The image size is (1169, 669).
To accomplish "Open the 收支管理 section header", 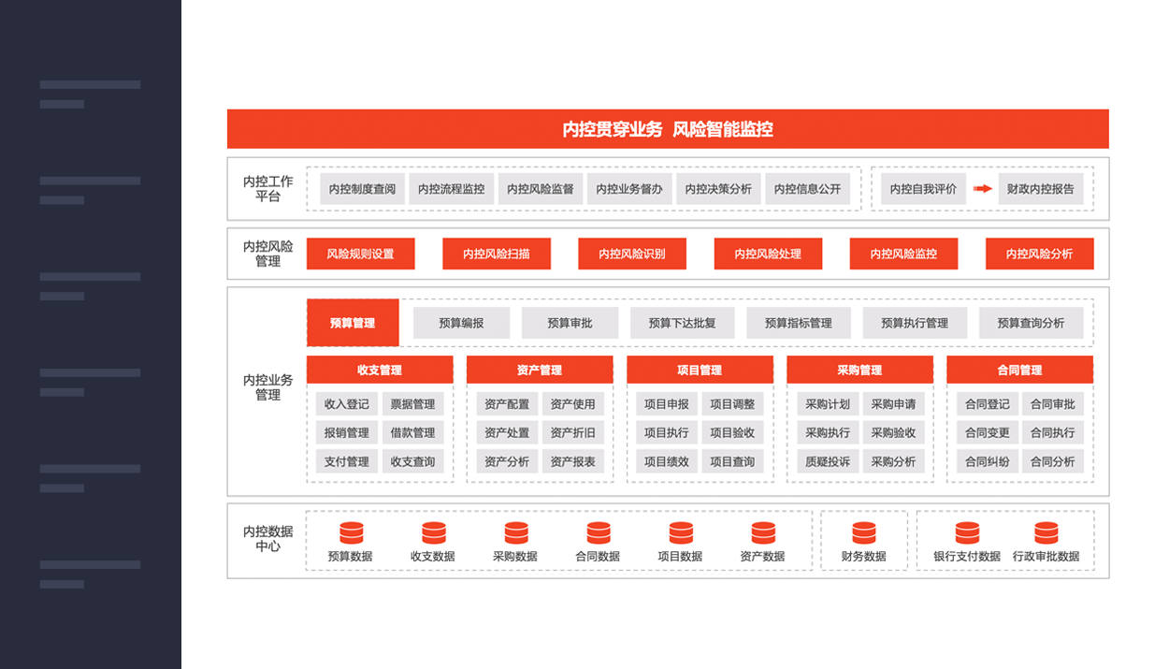I will pyautogui.click(x=380, y=370).
